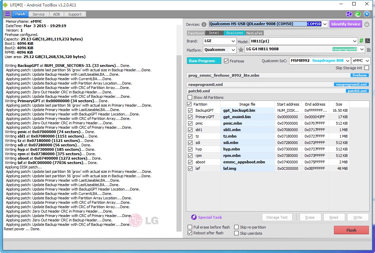Uncheck the PrimaryGPT partition checkbox
The height and width of the screenshot is (253, 375).
coord(190,117)
